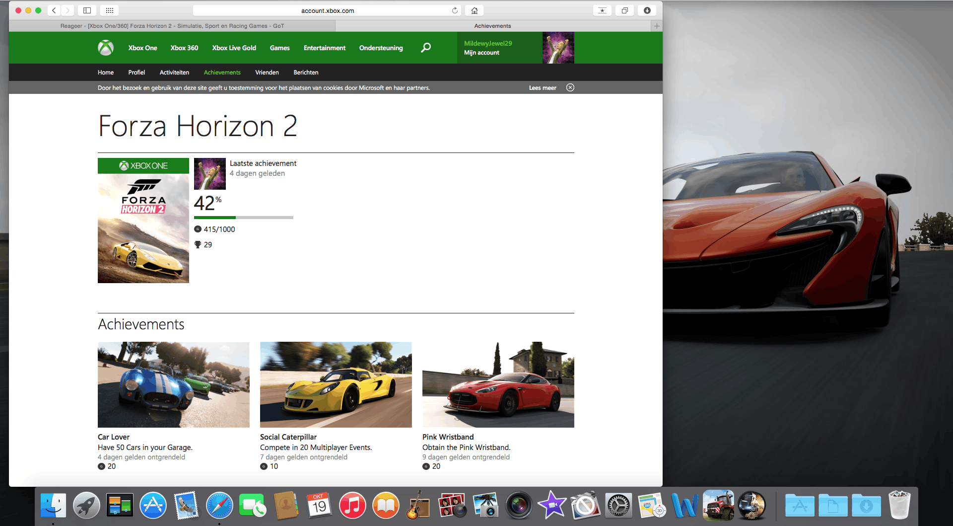Select the Achievements browser tab
The image size is (953, 526).
pos(492,26)
